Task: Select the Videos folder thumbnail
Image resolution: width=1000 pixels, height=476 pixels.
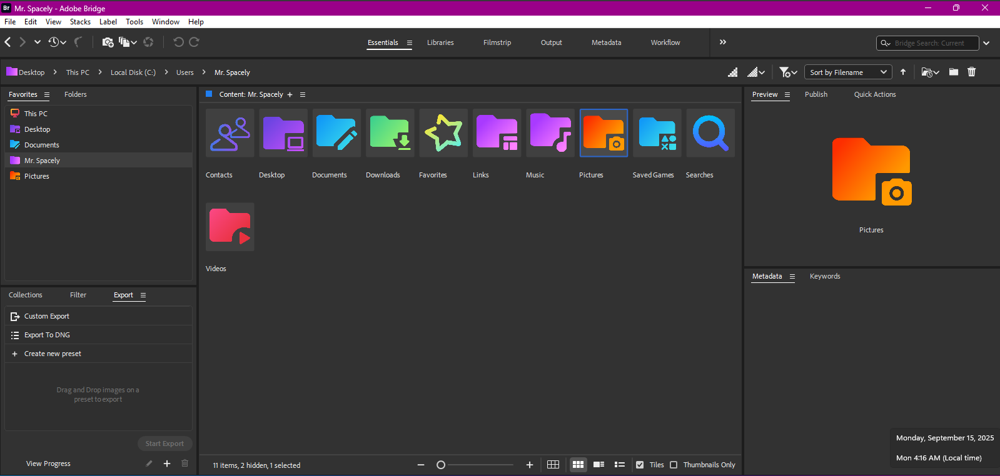Action: (x=230, y=227)
